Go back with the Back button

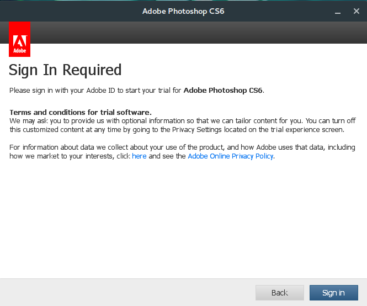pyautogui.click(x=279, y=293)
